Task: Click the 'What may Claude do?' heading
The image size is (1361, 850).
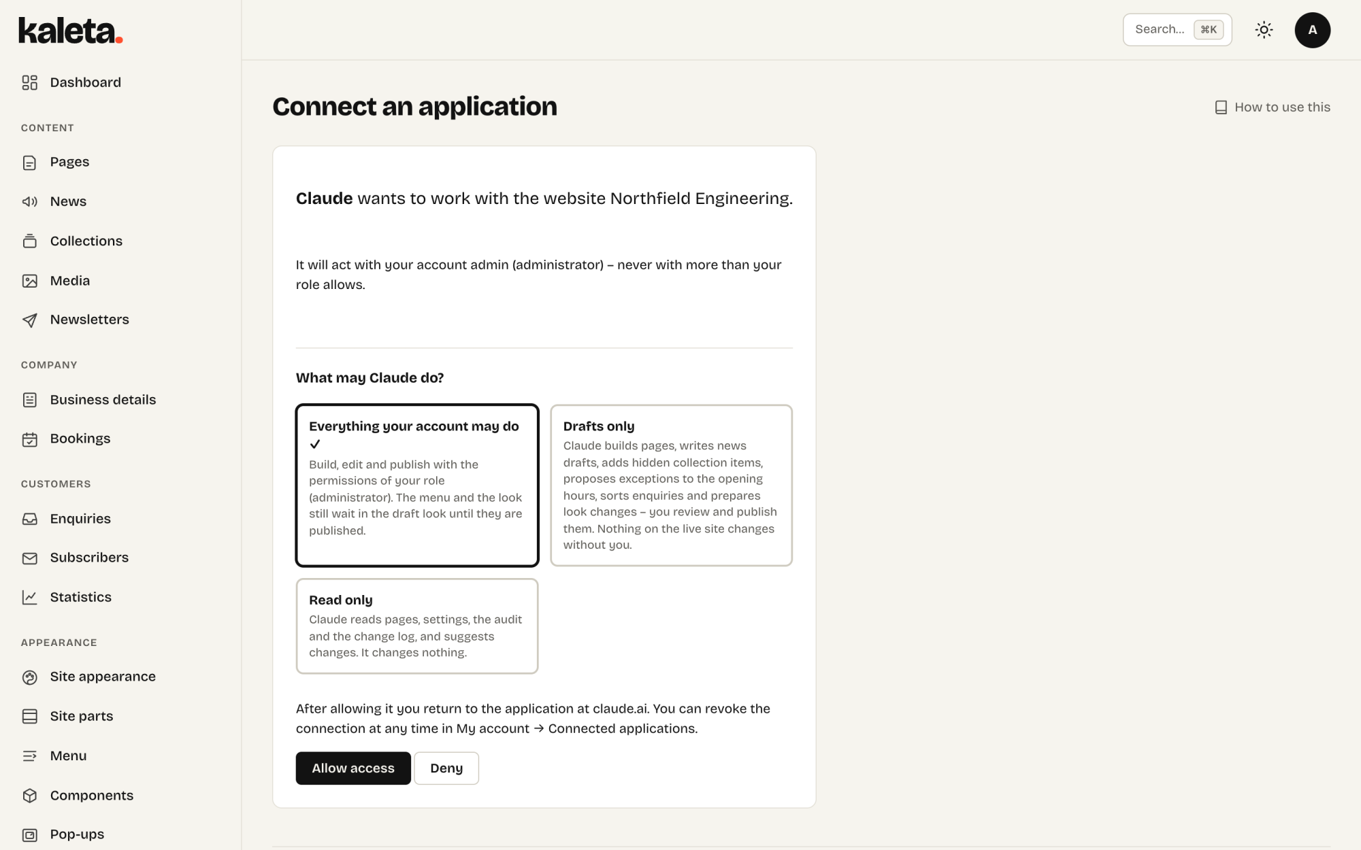Action: point(370,378)
